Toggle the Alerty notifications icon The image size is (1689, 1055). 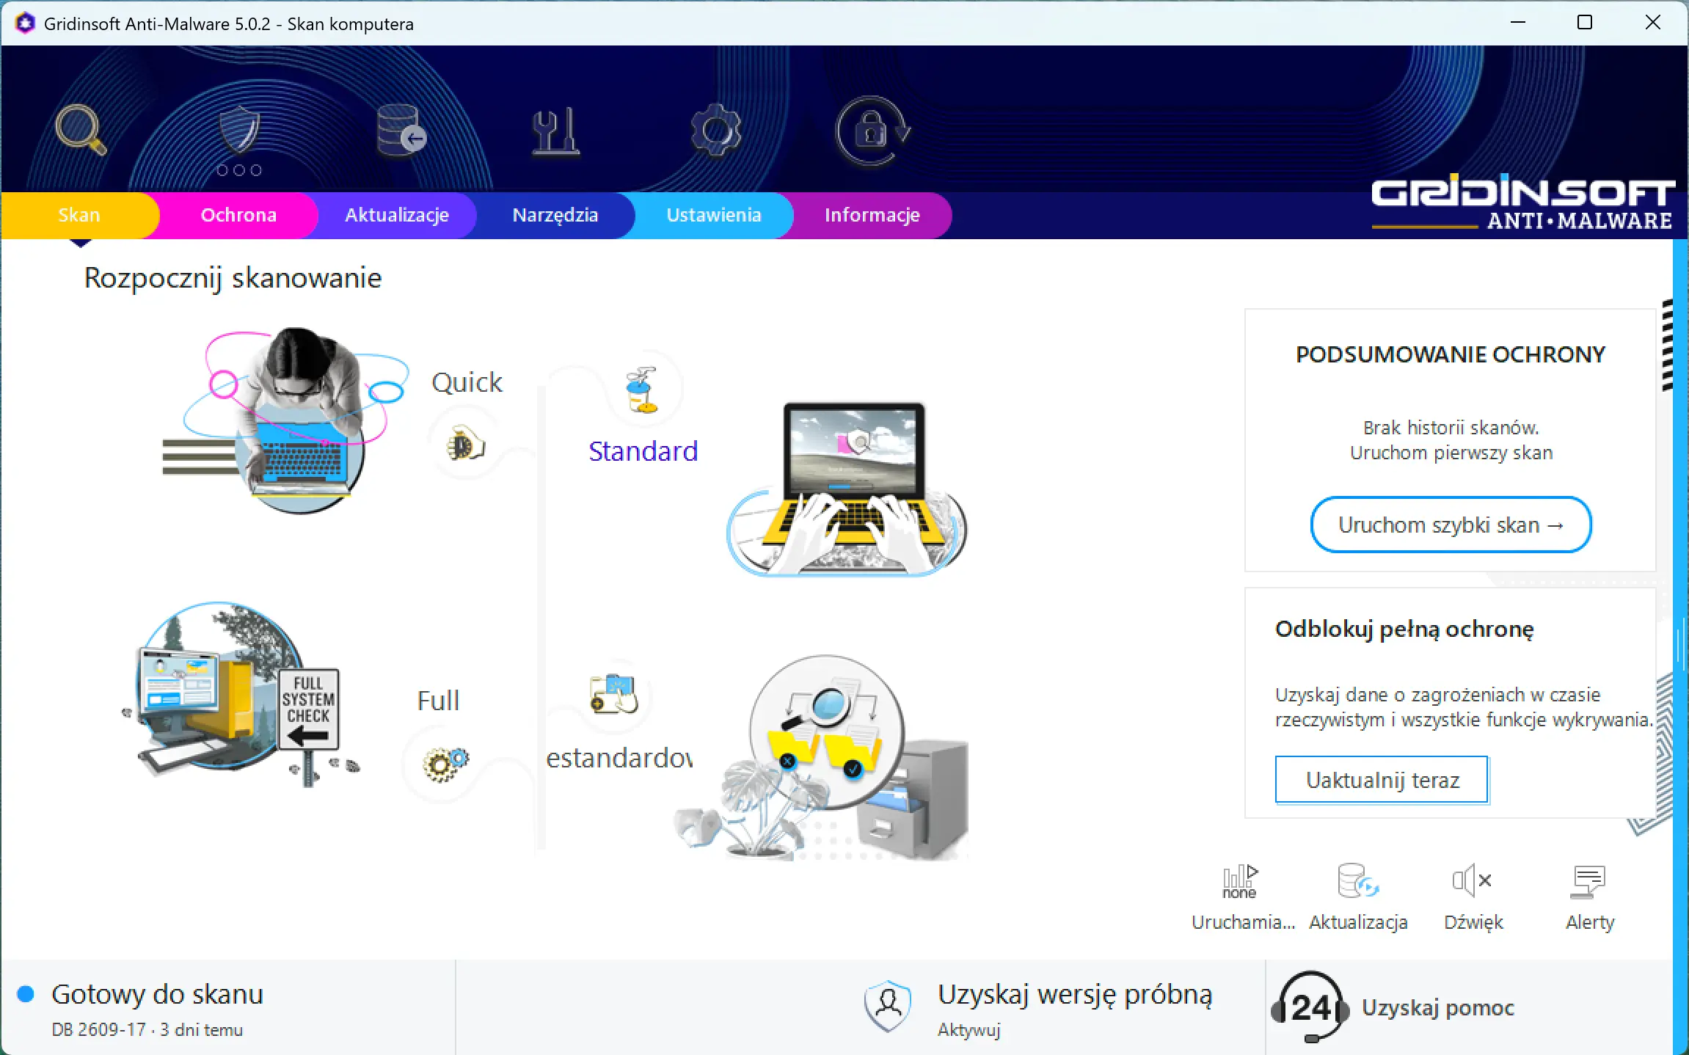click(1589, 882)
